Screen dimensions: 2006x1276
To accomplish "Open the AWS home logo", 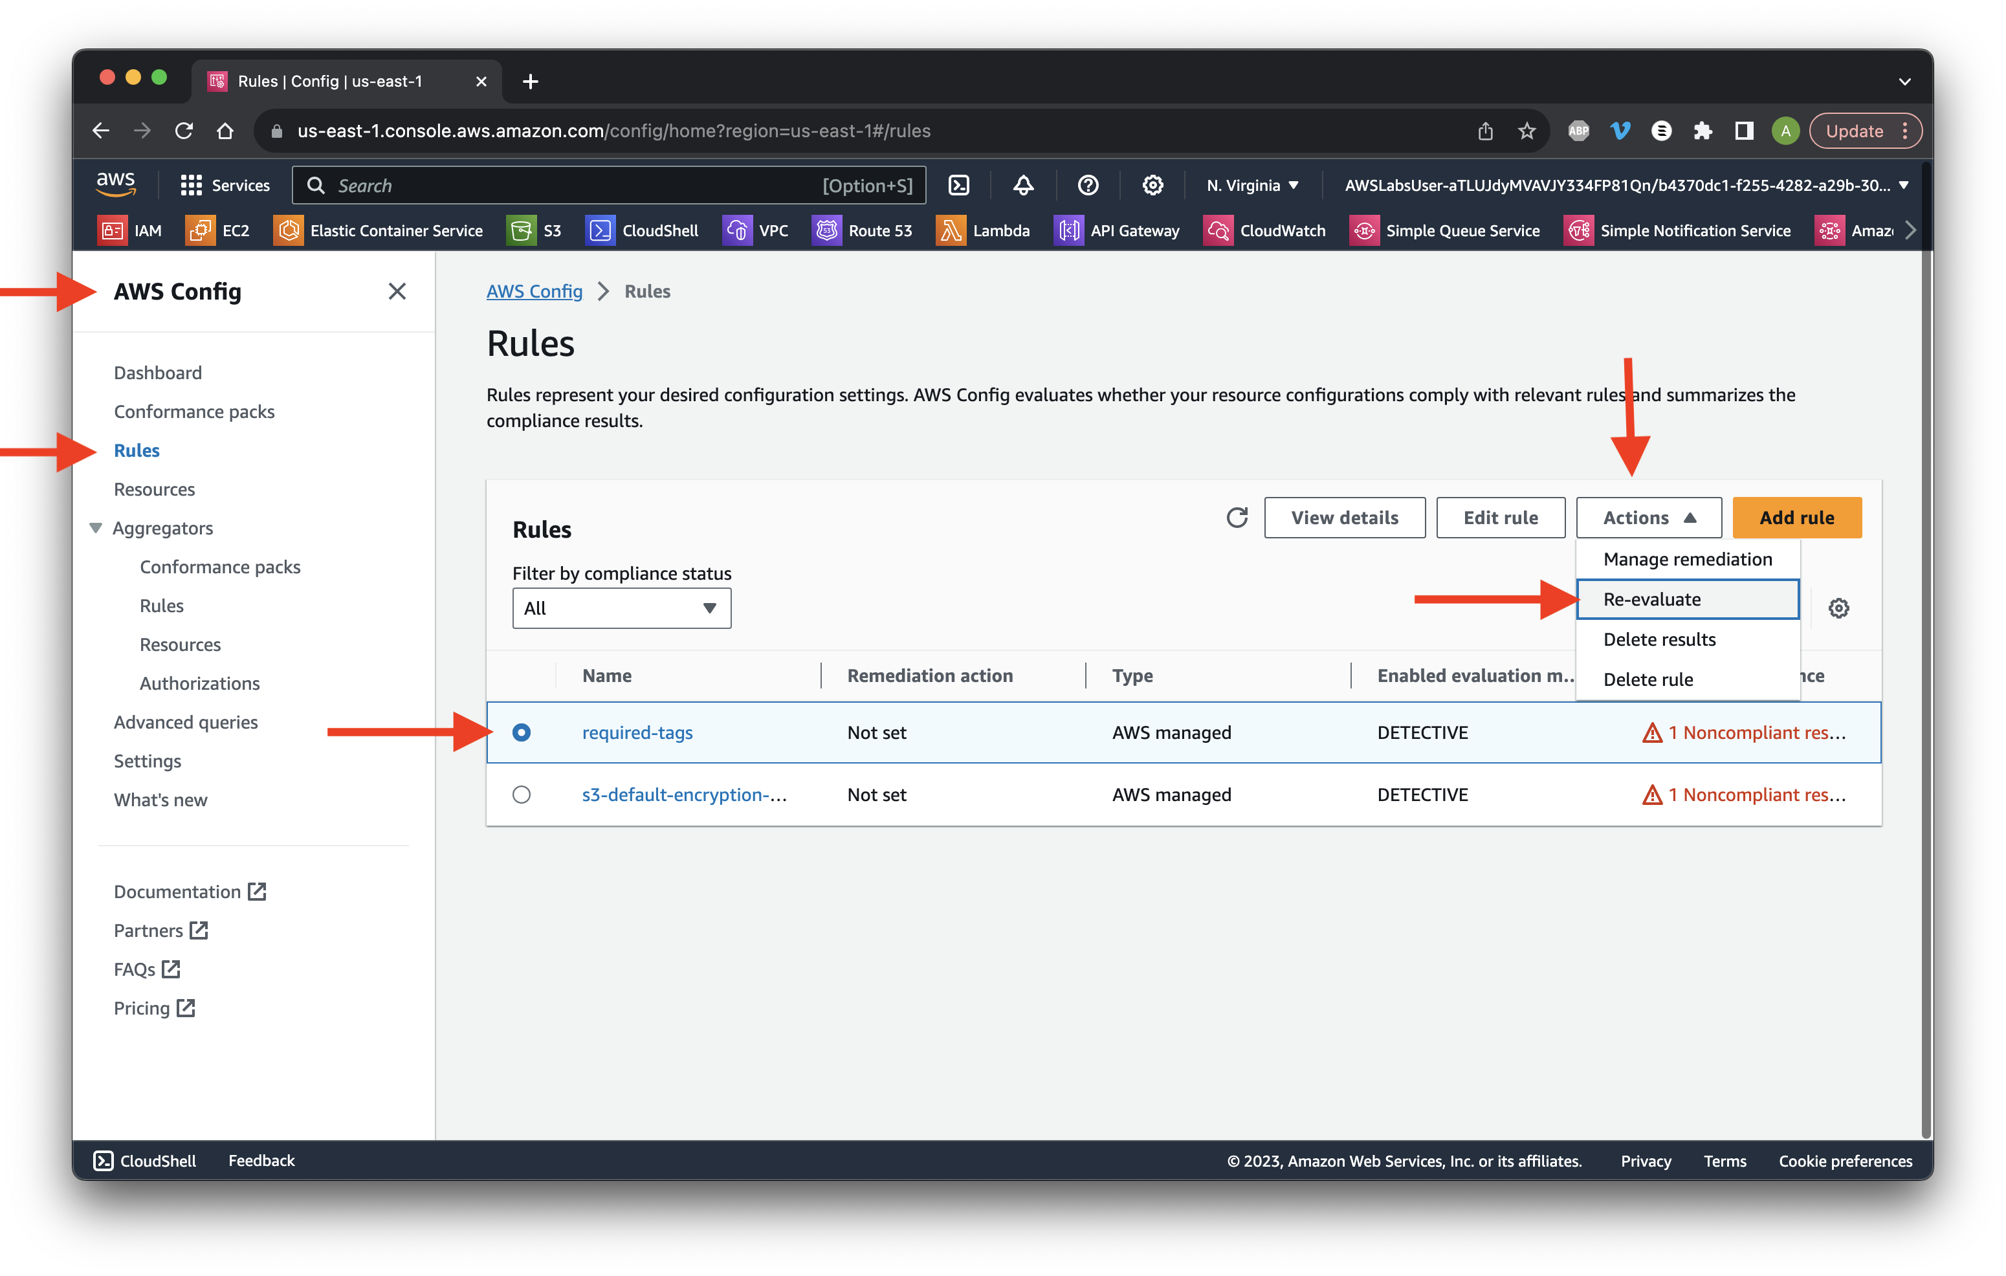I will coord(115,184).
